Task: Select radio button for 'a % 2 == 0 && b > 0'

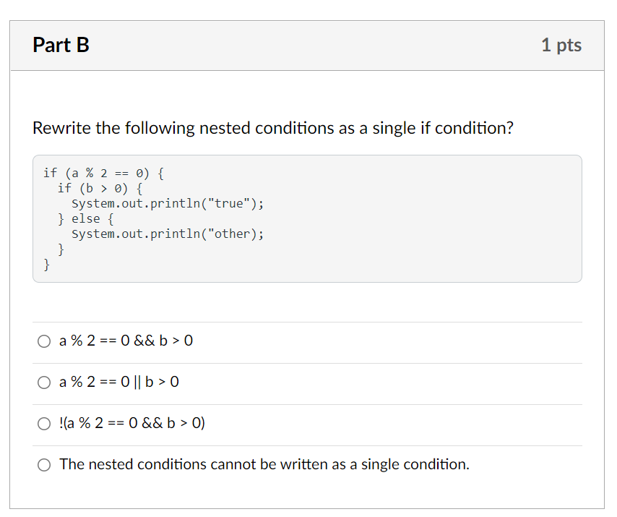Action: coord(44,341)
